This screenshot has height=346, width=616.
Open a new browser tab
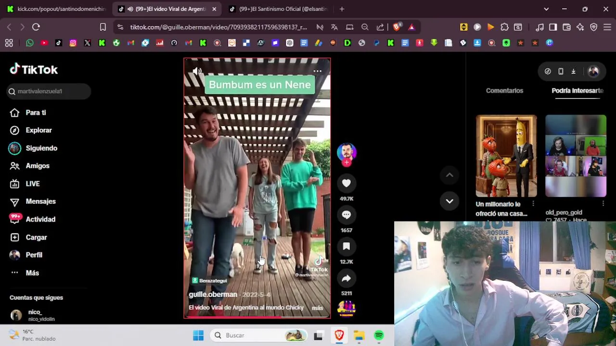click(342, 9)
